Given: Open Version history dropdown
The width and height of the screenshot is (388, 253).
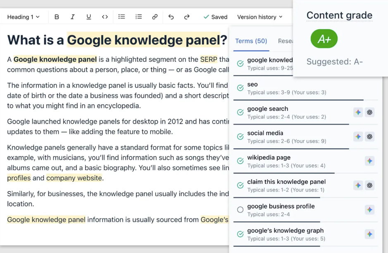Looking at the screenshot, I should 259,17.
